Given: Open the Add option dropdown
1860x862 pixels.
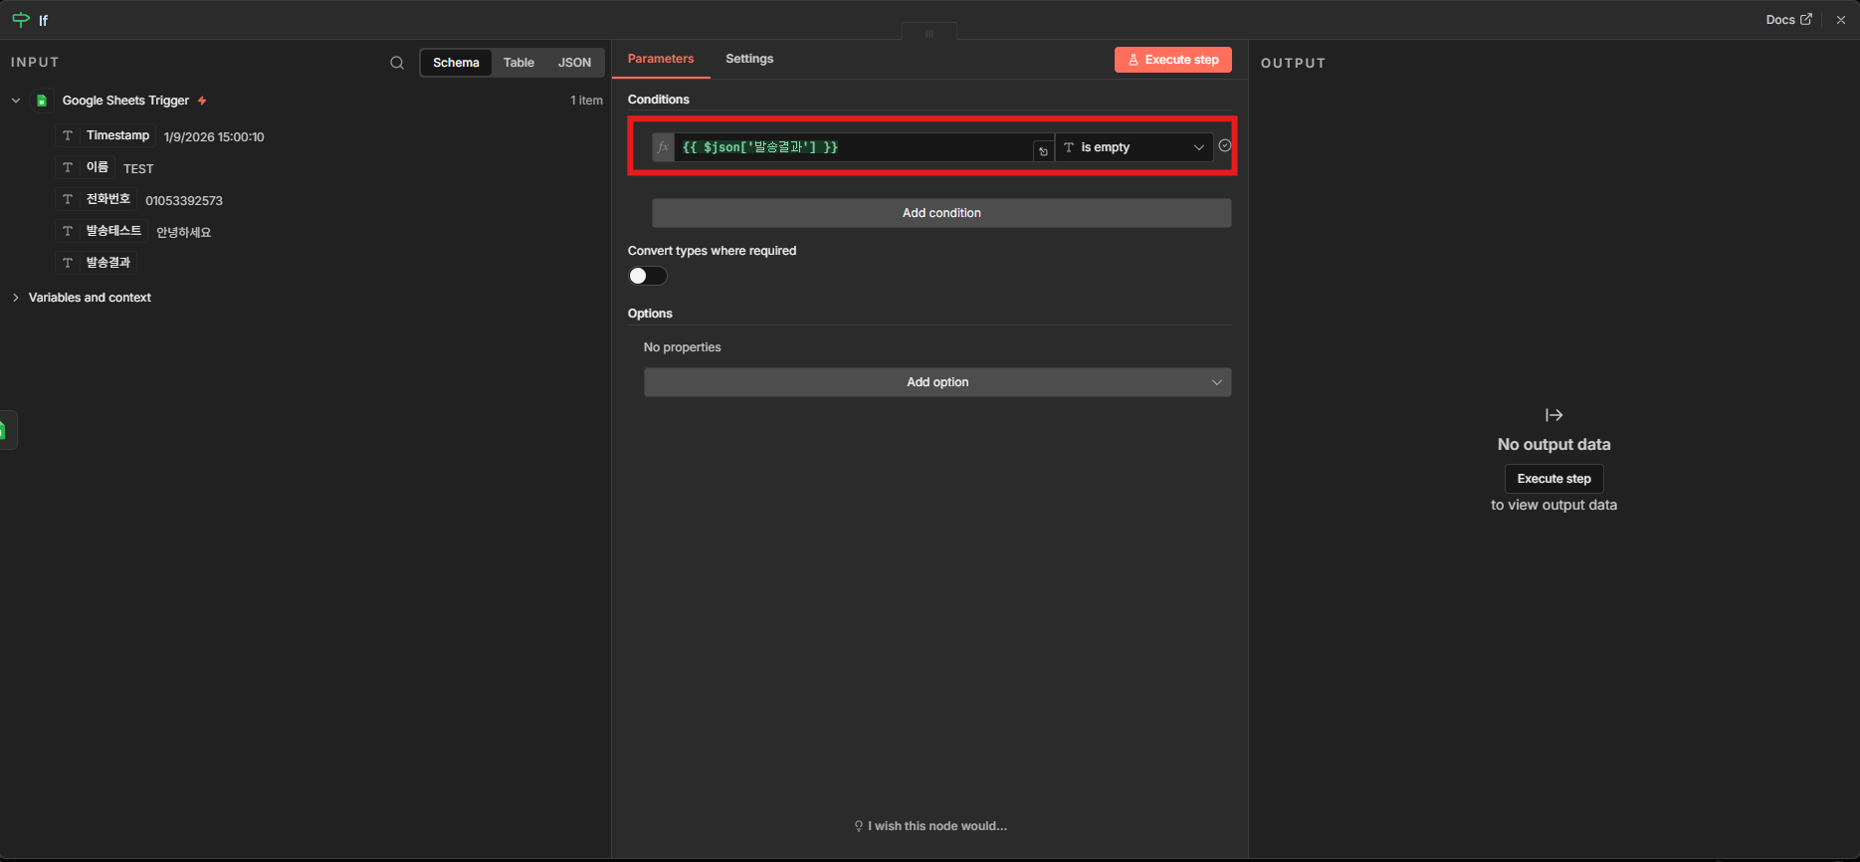Looking at the screenshot, I should (937, 382).
